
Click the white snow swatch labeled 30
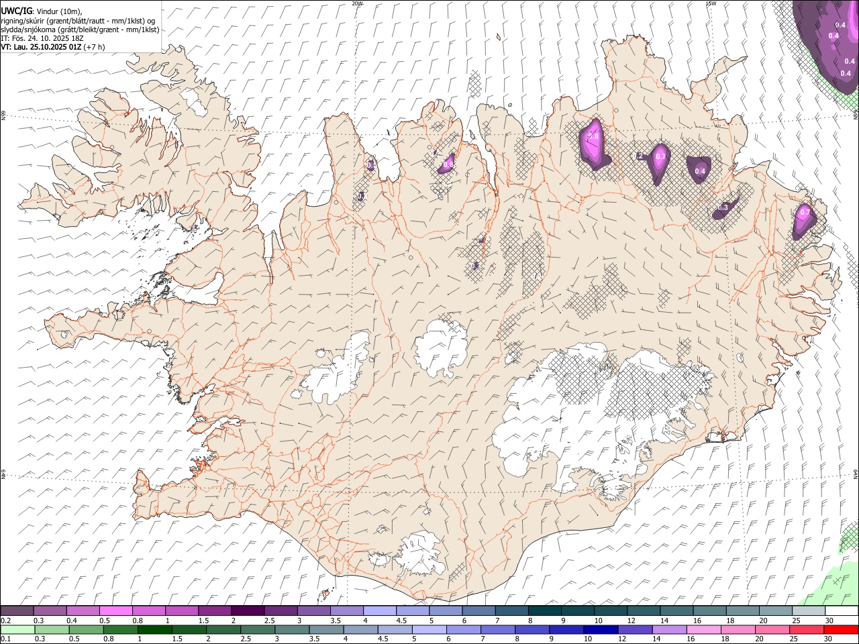(x=841, y=611)
